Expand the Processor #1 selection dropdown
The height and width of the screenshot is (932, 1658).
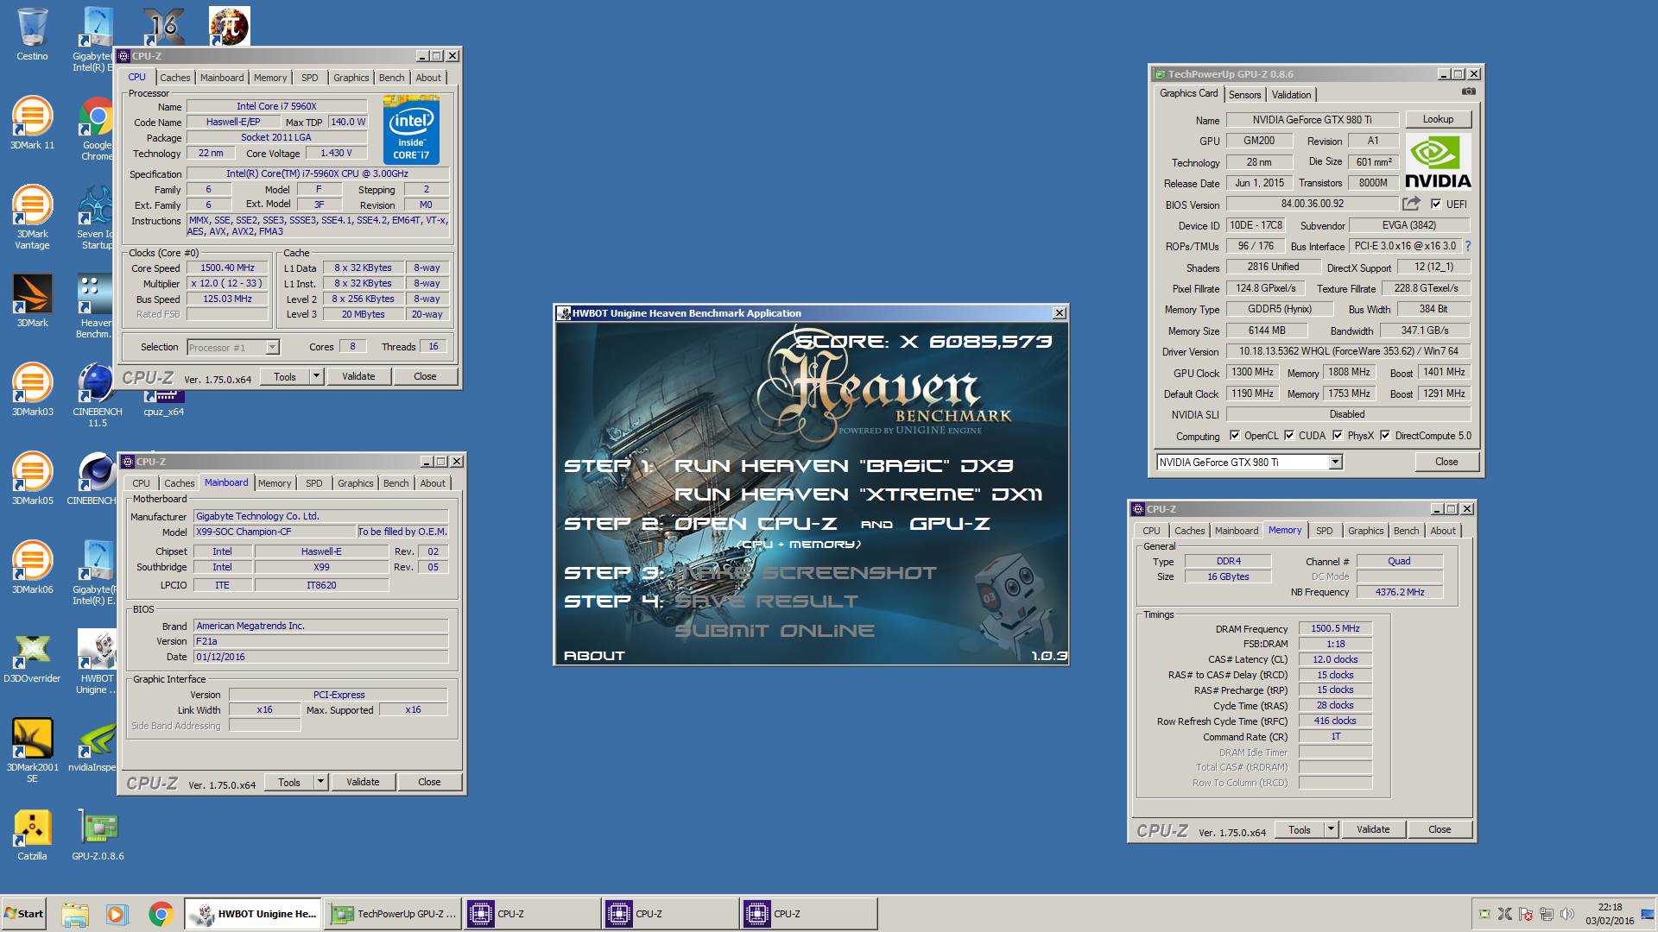pos(272,348)
